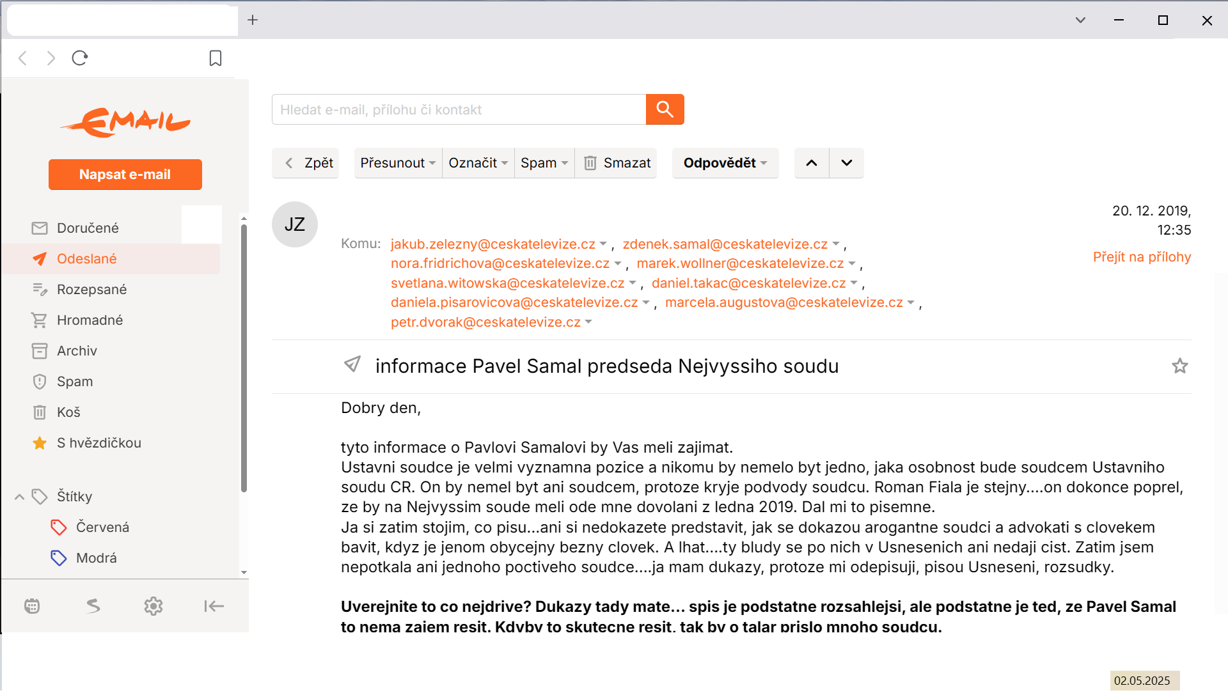The image size is (1228, 695).
Task: Select the Odeslané folder
Action: 112,258
